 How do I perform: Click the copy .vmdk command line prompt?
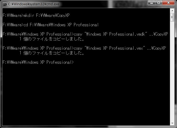[x=85, y=34]
